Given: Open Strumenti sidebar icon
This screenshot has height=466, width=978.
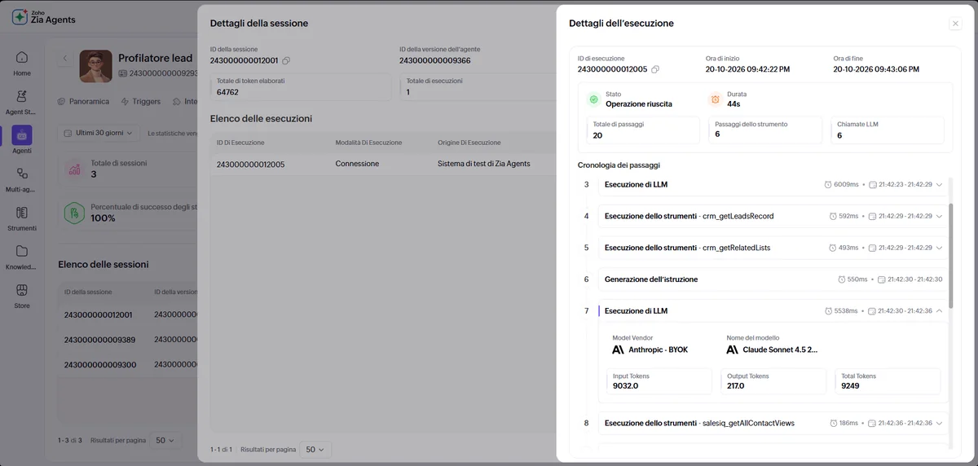Looking at the screenshot, I should click(22, 213).
